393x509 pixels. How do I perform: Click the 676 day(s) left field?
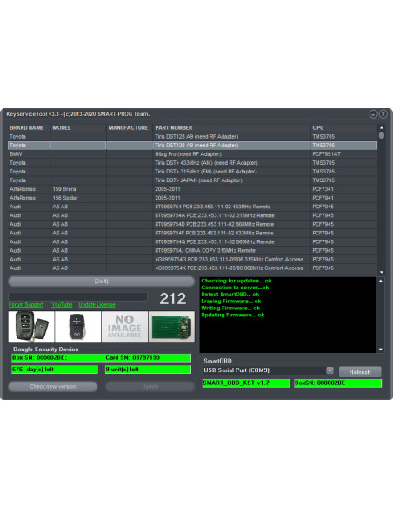coord(55,370)
